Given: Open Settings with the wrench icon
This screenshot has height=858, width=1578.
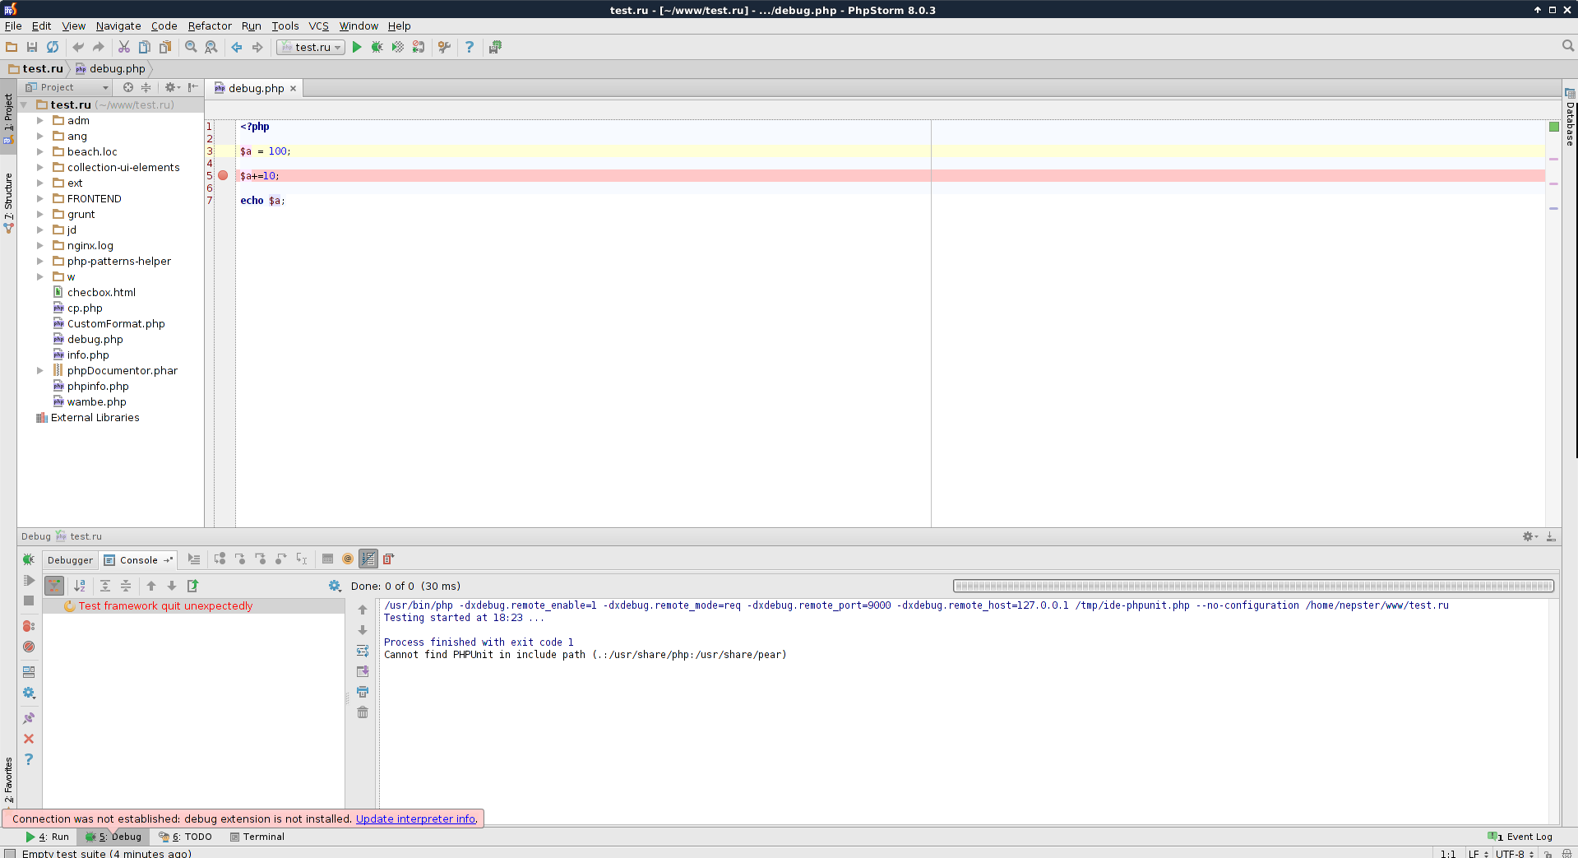Looking at the screenshot, I should [444, 47].
